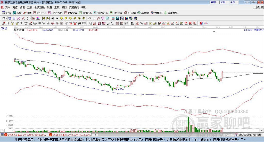Step chart right with black arrow
264x142 pixels.
point(57,18)
